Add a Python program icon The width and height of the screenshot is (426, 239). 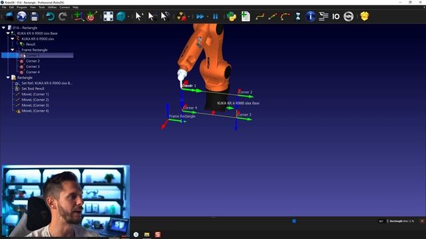(232, 17)
